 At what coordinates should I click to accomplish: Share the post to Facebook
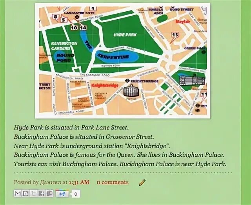pos(42,194)
